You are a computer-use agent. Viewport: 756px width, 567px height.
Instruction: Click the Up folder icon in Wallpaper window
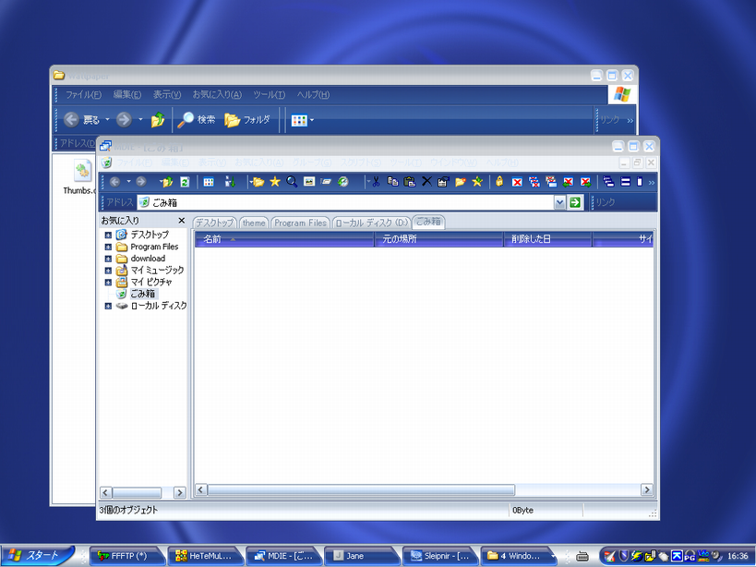click(158, 119)
